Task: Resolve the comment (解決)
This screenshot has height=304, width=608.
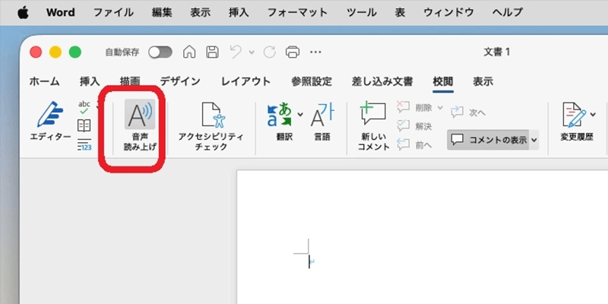Action: click(x=414, y=126)
